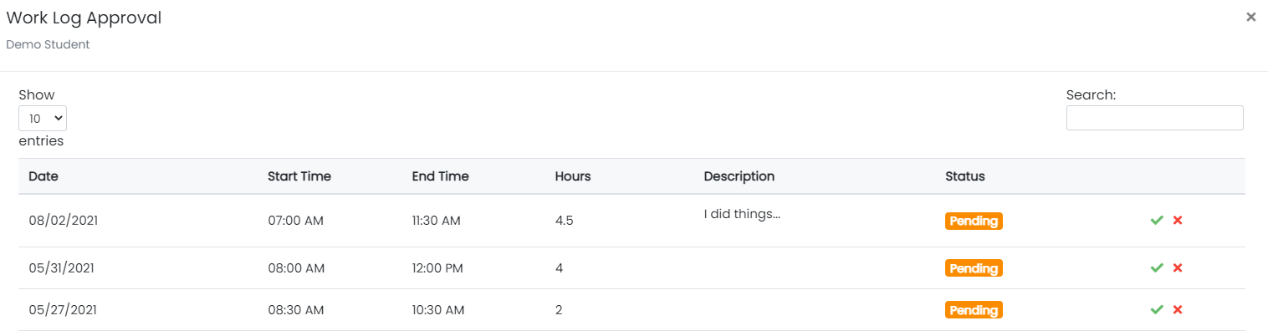Click the Pending badge for 05/27/2021
Viewport: 1268px width, 336px height.
point(974,310)
